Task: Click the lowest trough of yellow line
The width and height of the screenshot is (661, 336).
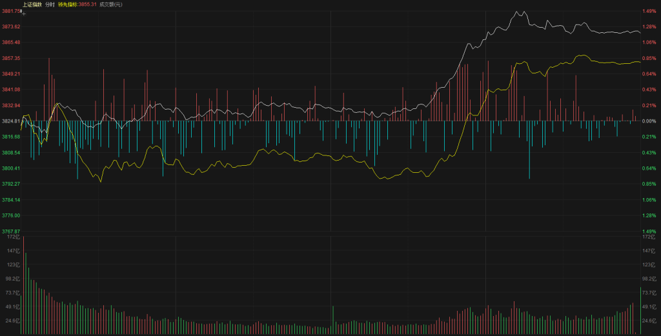Action: click(101, 182)
